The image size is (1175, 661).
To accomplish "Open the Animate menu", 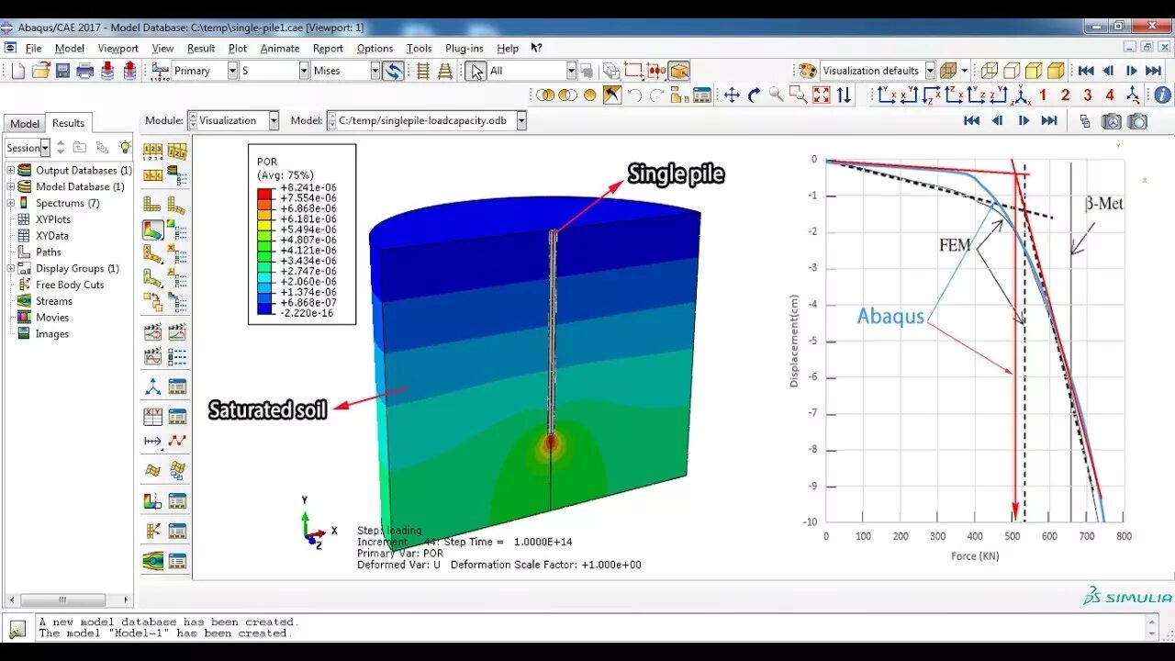I will pos(280,49).
